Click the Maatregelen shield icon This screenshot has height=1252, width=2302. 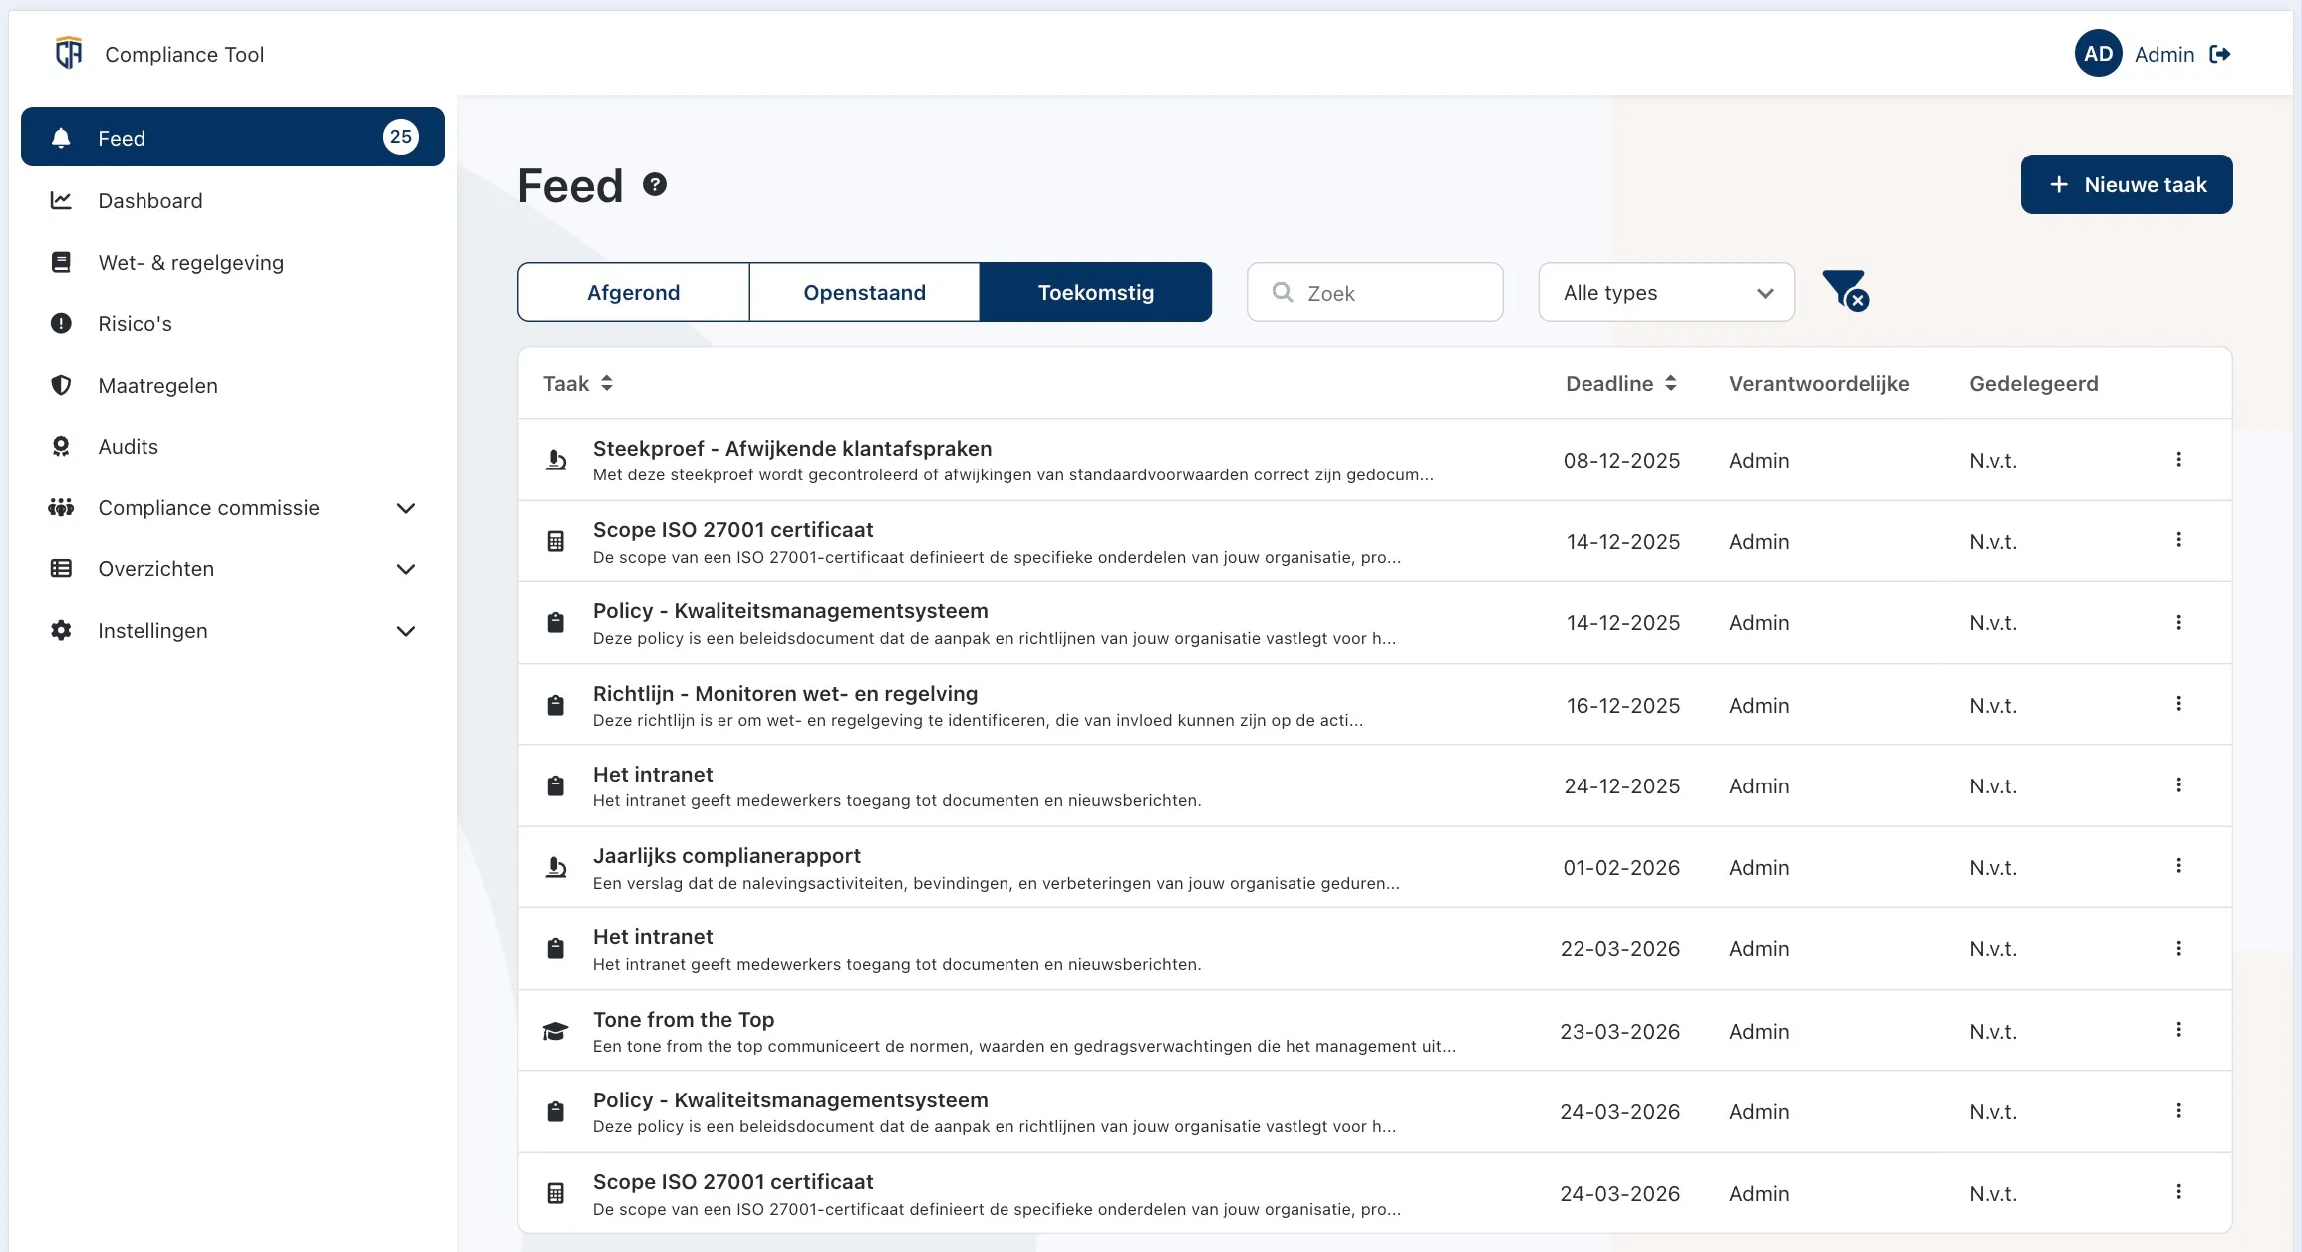click(x=61, y=385)
